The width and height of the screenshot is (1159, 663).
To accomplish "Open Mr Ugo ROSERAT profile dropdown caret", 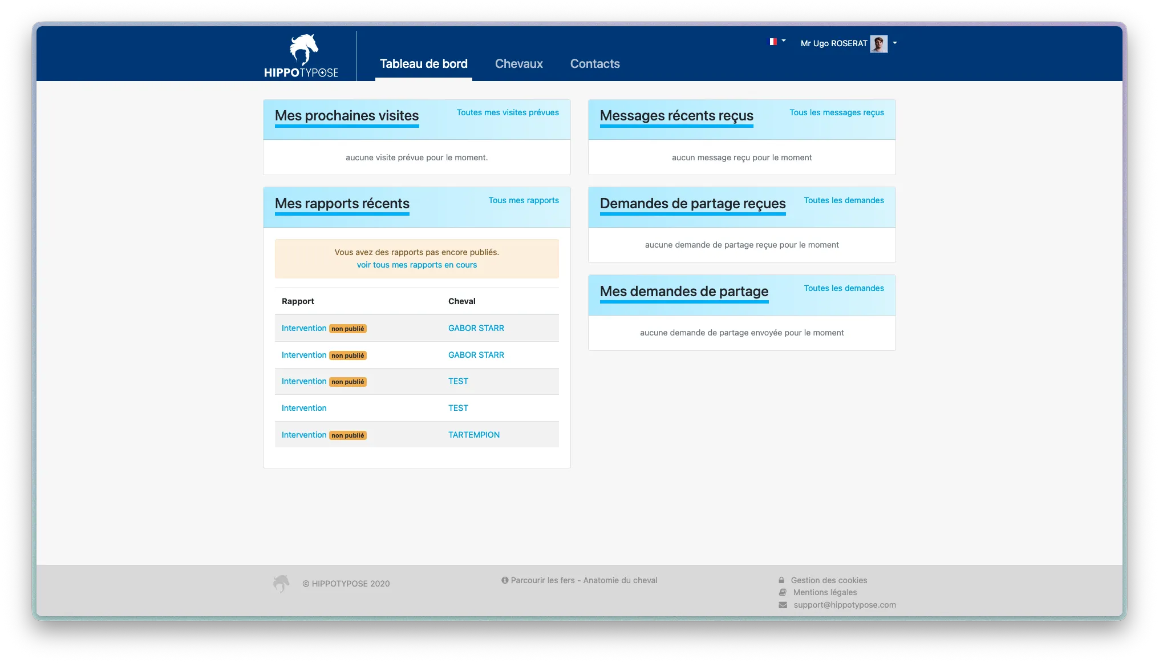I will pyautogui.click(x=895, y=43).
